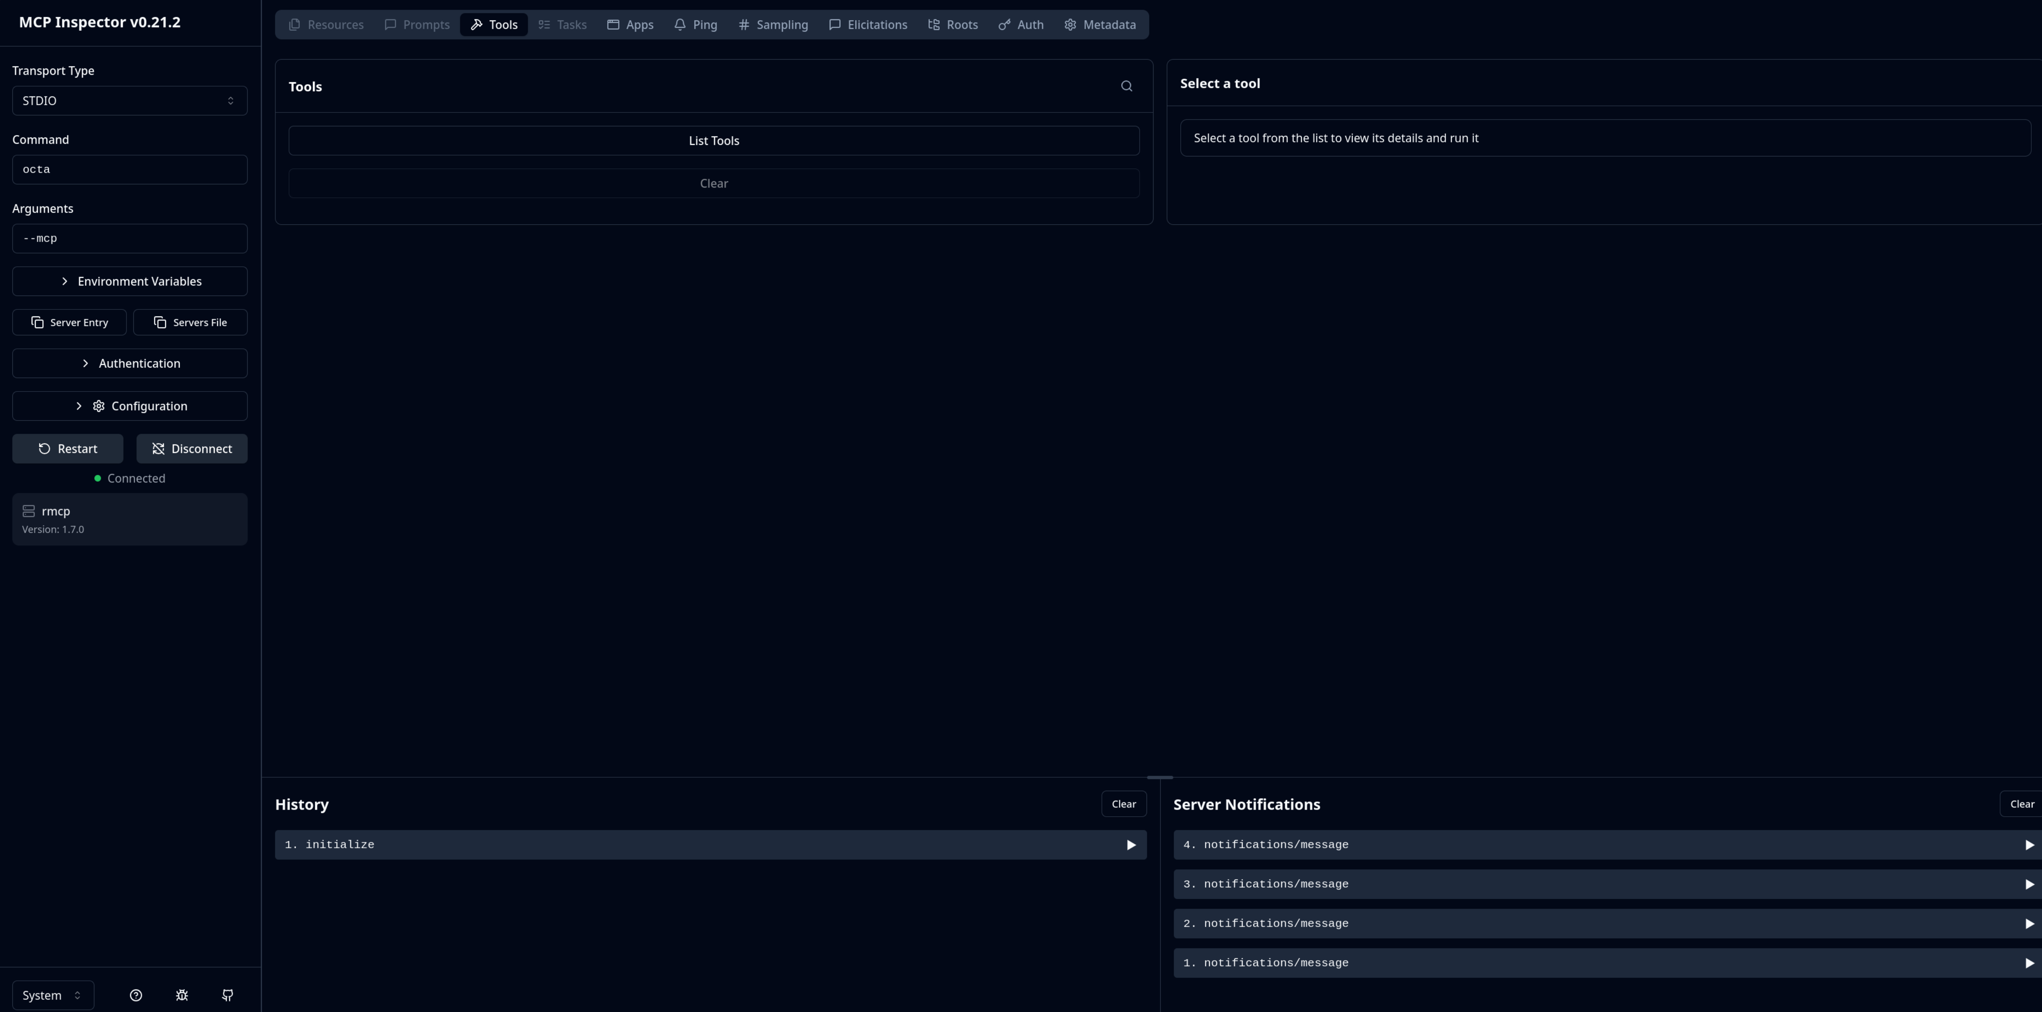Expand notification 3 message entry
Image resolution: width=2042 pixels, height=1012 pixels.
coord(1608,884)
